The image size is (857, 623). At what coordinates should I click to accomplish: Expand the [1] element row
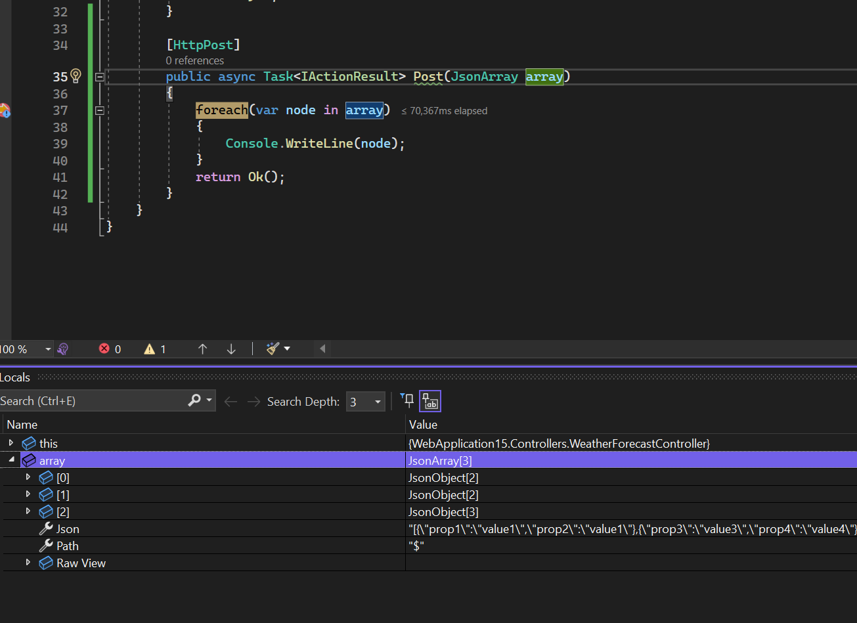tap(28, 494)
